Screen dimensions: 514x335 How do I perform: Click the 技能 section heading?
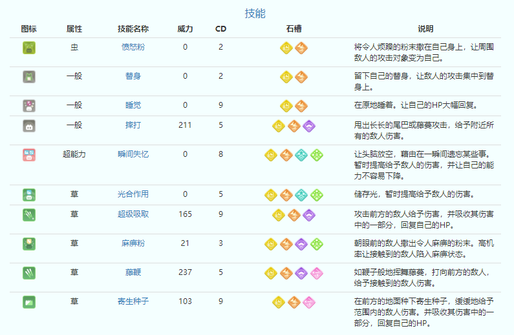[x=255, y=14]
